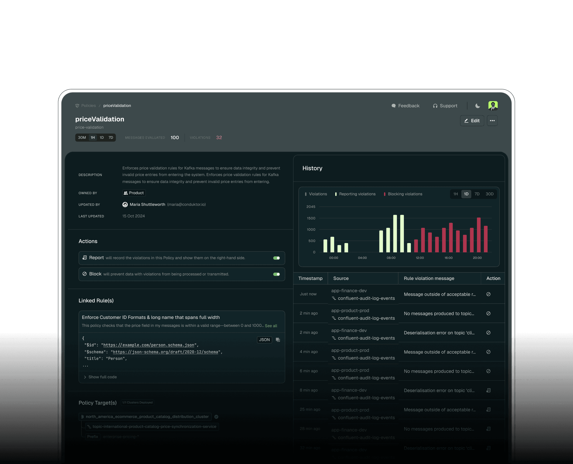Click the copy code icon beside JSON

(x=278, y=340)
